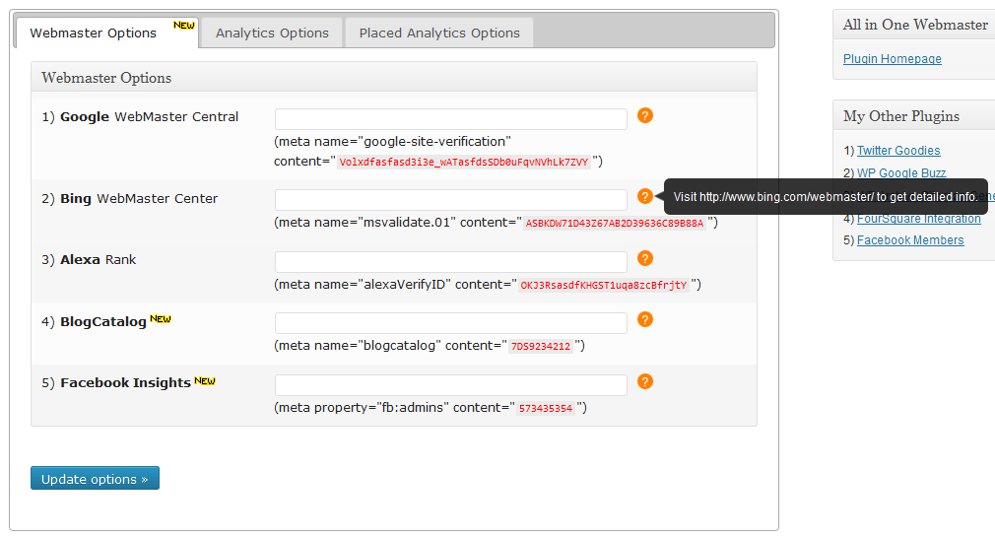Open the FourSquare Integration link
The width and height of the screenshot is (995, 537).
click(x=919, y=219)
